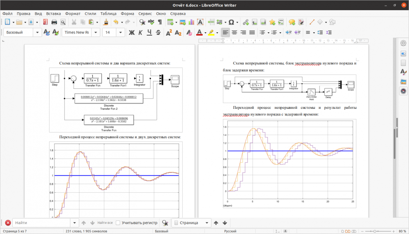
Task: Toggle bold formatting (Ж)
Action: pos(132,32)
